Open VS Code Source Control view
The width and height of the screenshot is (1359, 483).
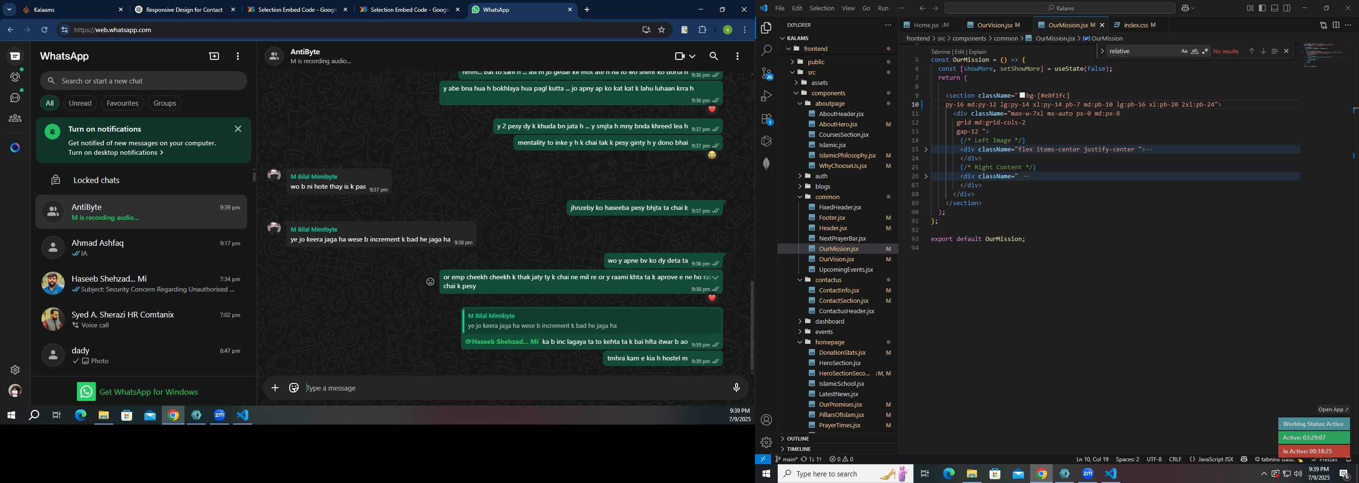[766, 73]
